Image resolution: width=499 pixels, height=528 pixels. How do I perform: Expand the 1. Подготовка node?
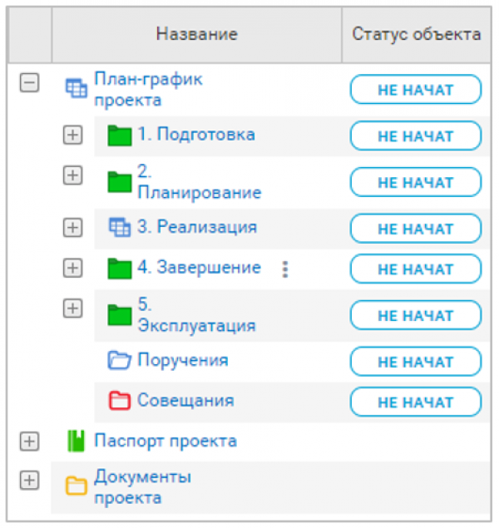(73, 134)
